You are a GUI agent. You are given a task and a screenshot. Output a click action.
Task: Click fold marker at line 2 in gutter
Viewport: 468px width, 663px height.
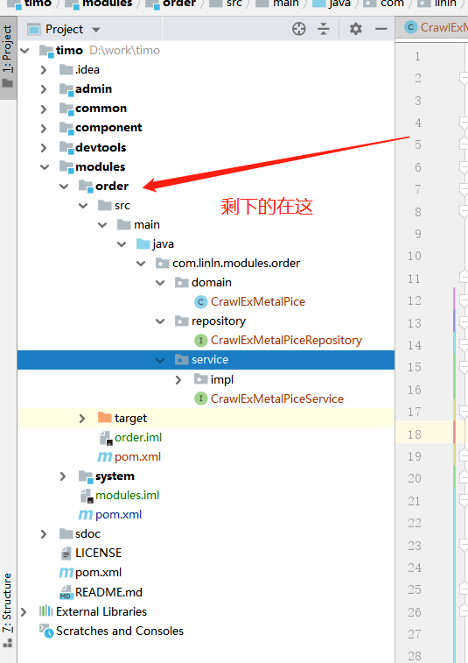tap(464, 78)
